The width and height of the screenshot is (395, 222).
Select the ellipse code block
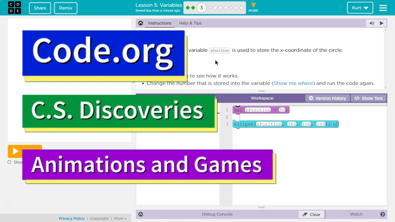click(285, 124)
